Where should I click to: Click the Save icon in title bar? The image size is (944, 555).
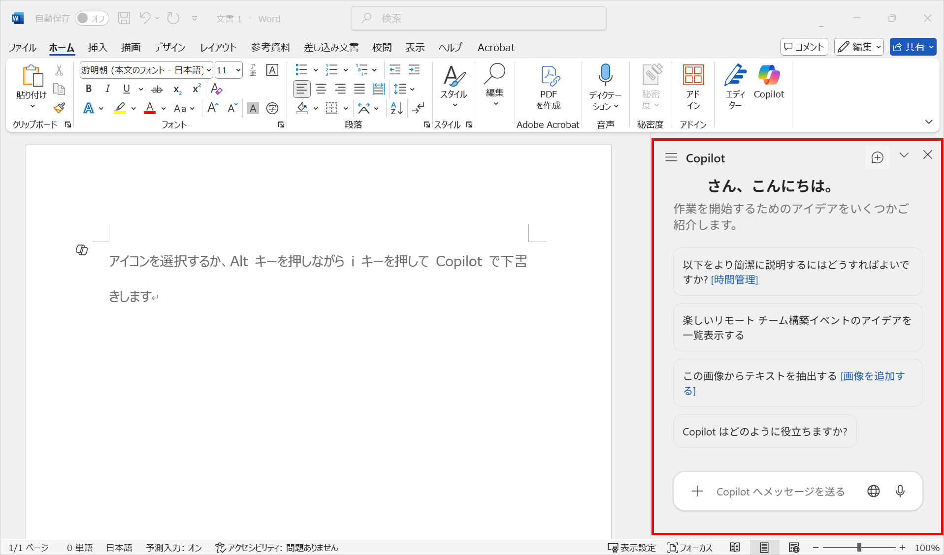[124, 18]
